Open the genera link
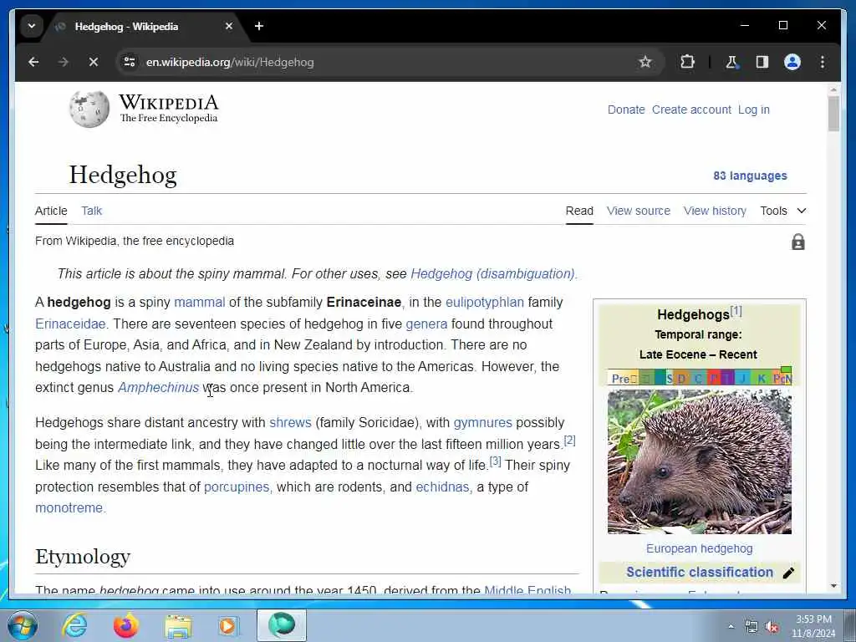 click(x=426, y=324)
